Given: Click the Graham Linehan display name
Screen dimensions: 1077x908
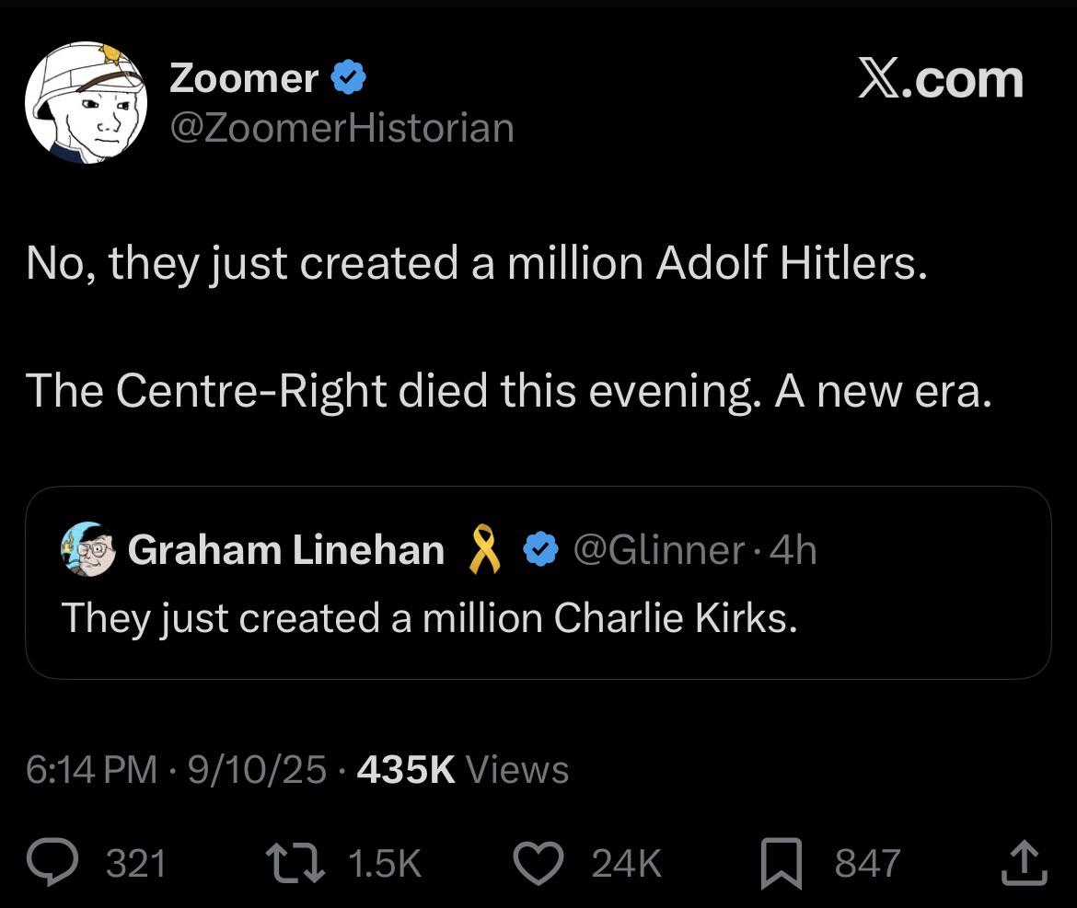Looking at the screenshot, I should pyautogui.click(x=285, y=550).
